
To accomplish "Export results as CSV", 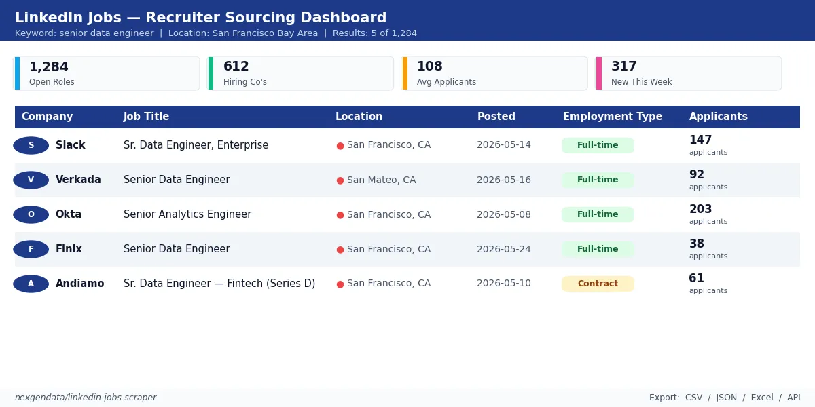I will click(693, 398).
